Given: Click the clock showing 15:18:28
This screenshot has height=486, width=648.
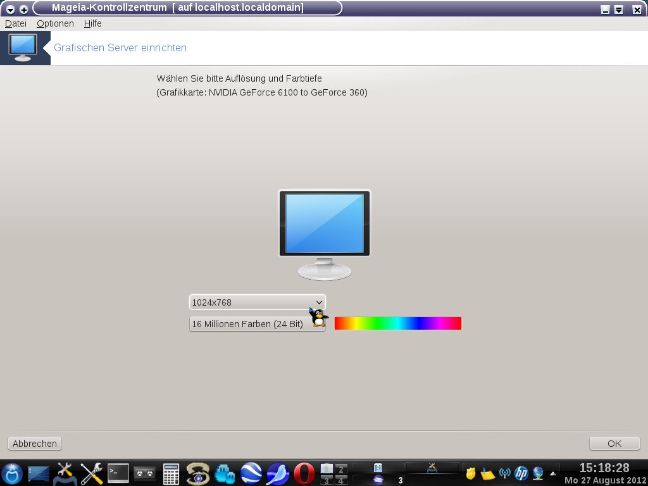Looking at the screenshot, I should click(604, 468).
